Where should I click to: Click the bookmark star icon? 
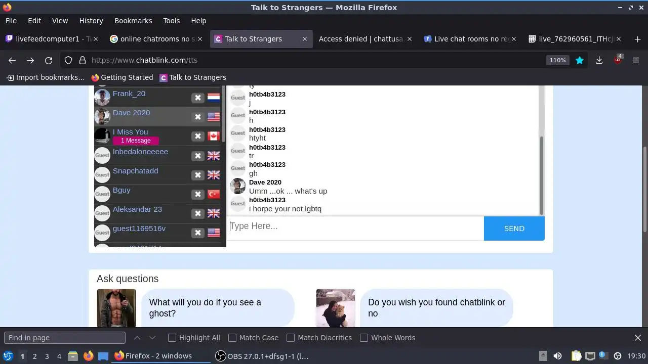pyautogui.click(x=580, y=60)
